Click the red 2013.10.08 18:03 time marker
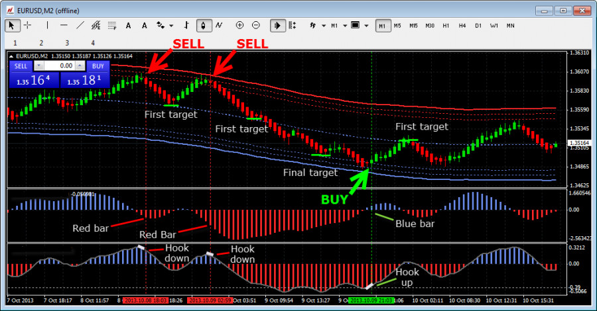597x311 pixels. point(145,300)
